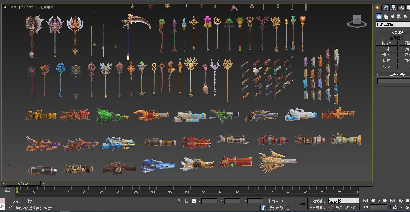This screenshot has width=410, height=212.
Task: Click the 0 / 100 time slider
Action: pos(23,184)
